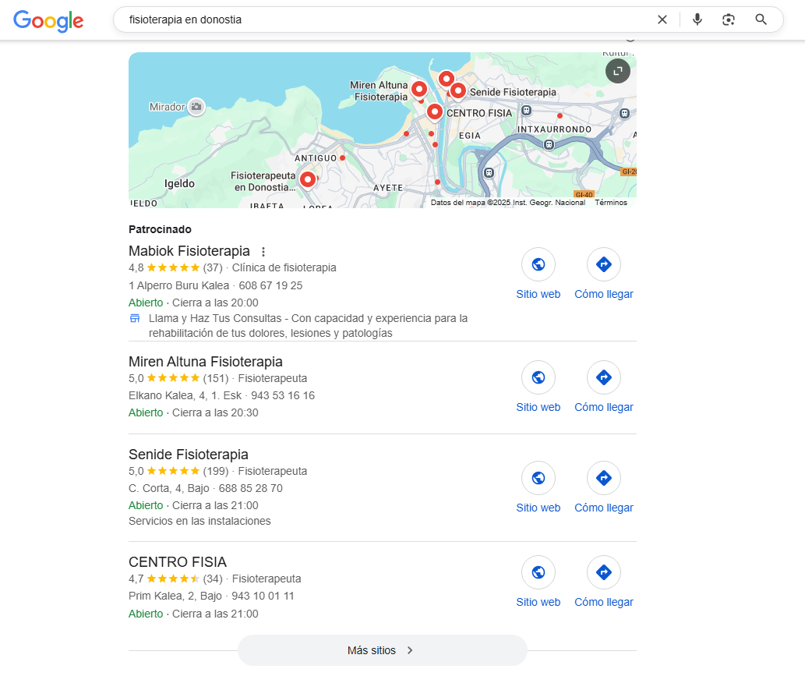Screen dimensions: 805x676
Task: Click the Fisioterapeuta en Donostia map pin
Action: (308, 180)
